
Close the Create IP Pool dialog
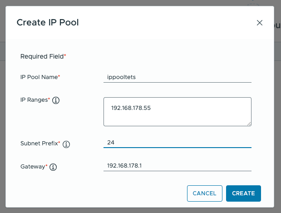260,23
